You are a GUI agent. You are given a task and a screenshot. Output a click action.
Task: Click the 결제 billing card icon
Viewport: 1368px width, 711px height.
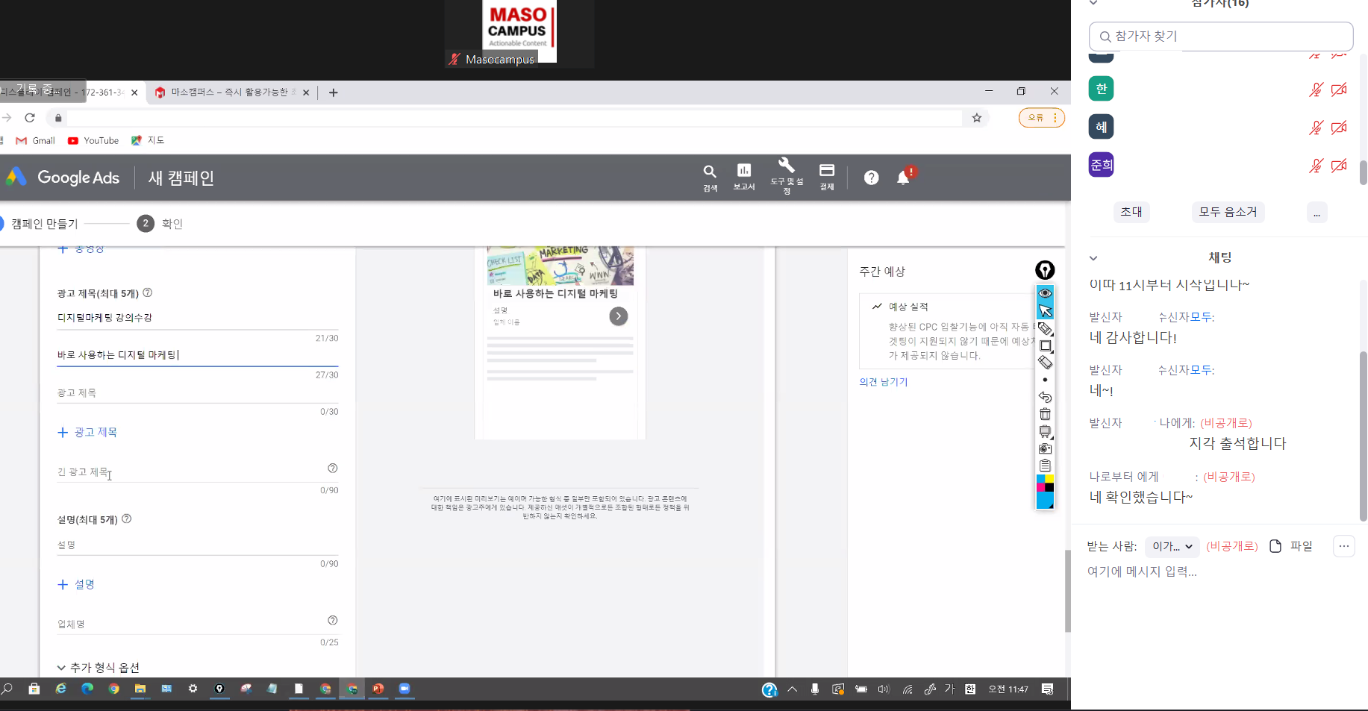[x=827, y=176]
